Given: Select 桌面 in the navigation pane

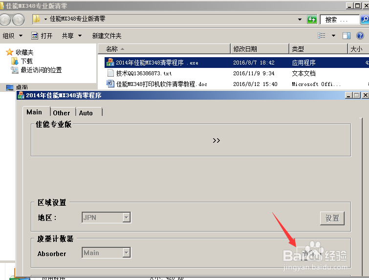Looking at the screenshot, I should (22, 87).
